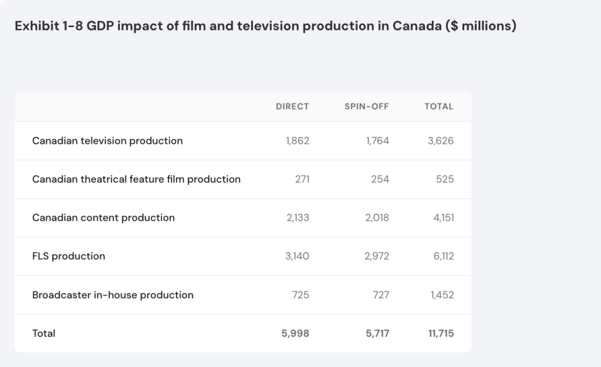Click the SPIN-OFF column header
This screenshot has height=367, width=601.
(x=366, y=106)
